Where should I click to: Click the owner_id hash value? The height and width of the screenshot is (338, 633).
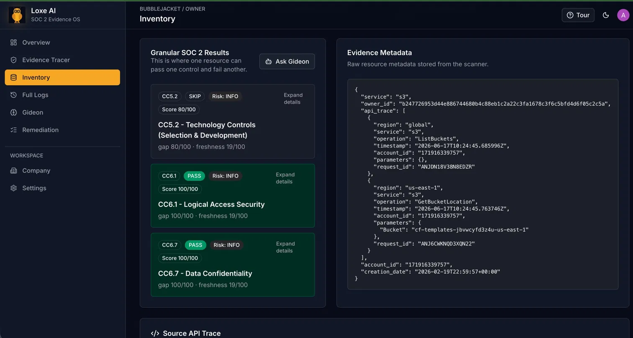[503, 104]
